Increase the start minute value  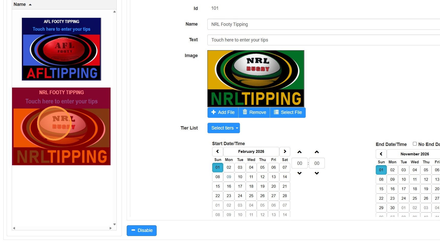[x=317, y=152]
